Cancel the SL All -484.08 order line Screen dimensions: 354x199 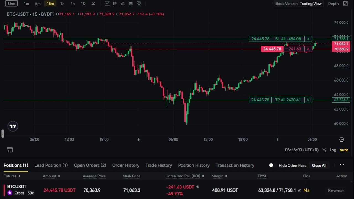point(308,39)
